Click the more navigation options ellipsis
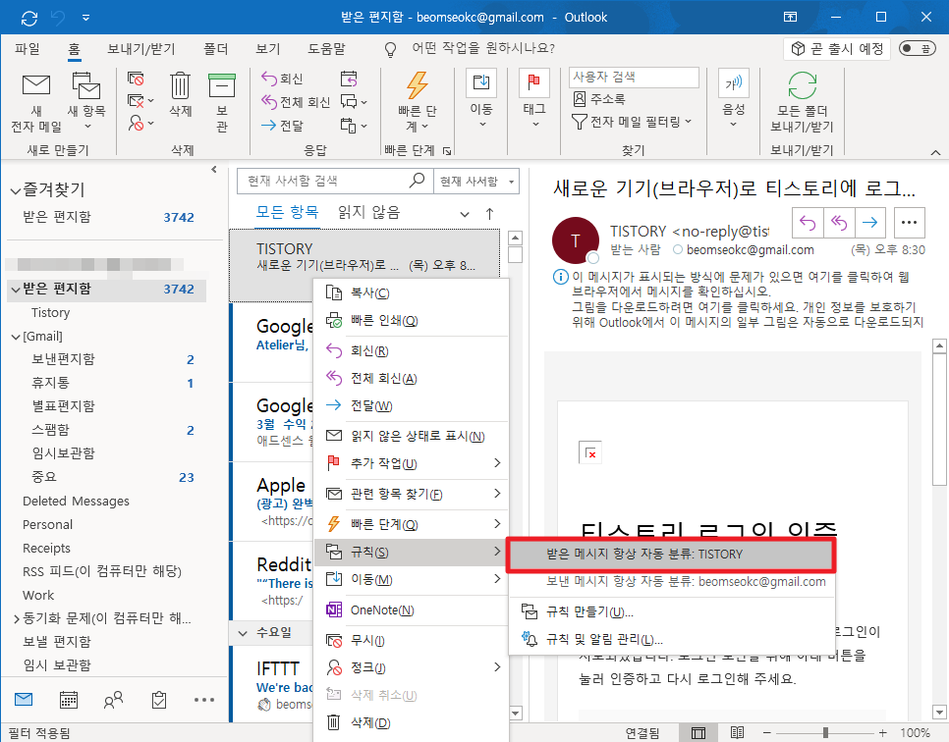 pyautogui.click(x=204, y=700)
